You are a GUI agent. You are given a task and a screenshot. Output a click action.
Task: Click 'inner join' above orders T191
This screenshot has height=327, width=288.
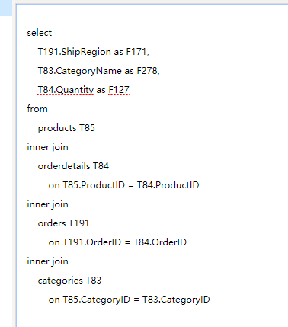48,204
